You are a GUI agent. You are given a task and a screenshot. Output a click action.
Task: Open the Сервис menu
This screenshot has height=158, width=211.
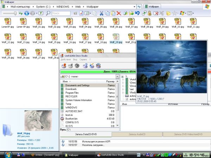pos(84,60)
